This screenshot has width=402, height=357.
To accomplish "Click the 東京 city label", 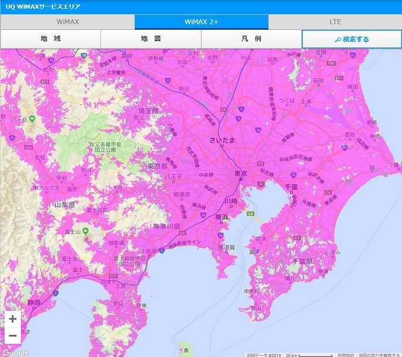I will [x=241, y=174].
